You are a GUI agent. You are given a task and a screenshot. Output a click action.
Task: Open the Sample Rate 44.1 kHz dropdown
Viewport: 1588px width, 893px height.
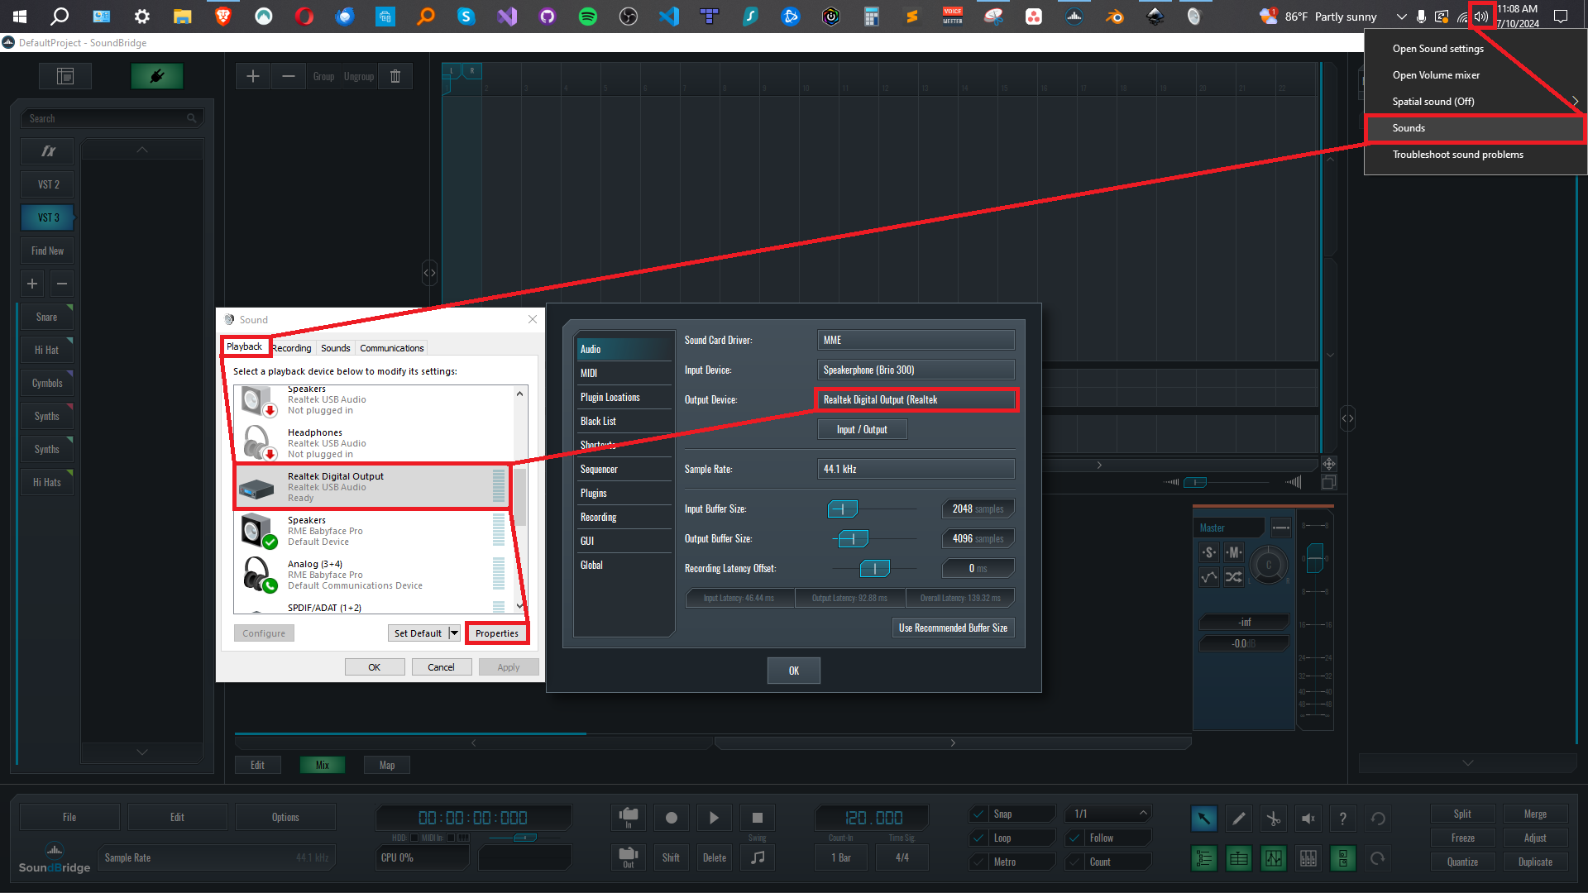click(916, 469)
